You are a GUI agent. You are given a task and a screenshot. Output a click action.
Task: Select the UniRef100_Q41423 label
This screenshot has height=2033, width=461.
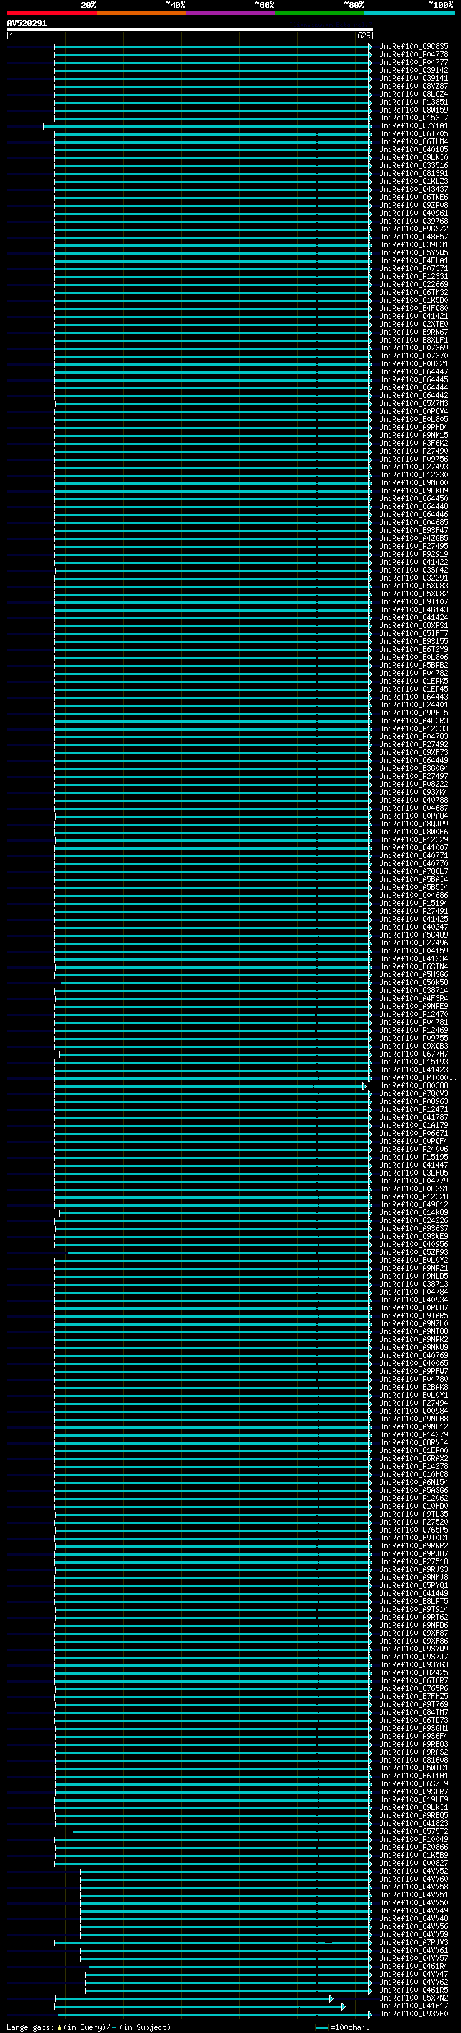[x=413, y=1070]
